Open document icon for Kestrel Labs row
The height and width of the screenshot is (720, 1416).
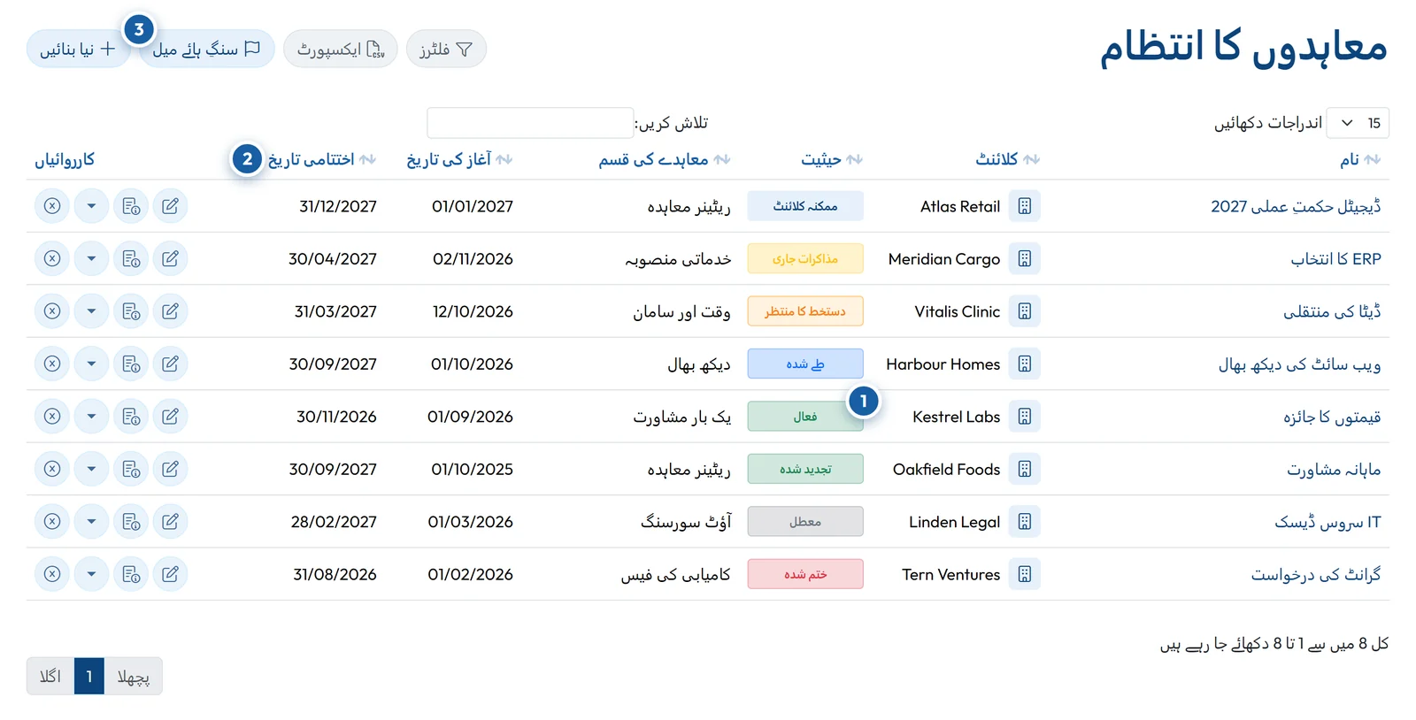pos(131,417)
